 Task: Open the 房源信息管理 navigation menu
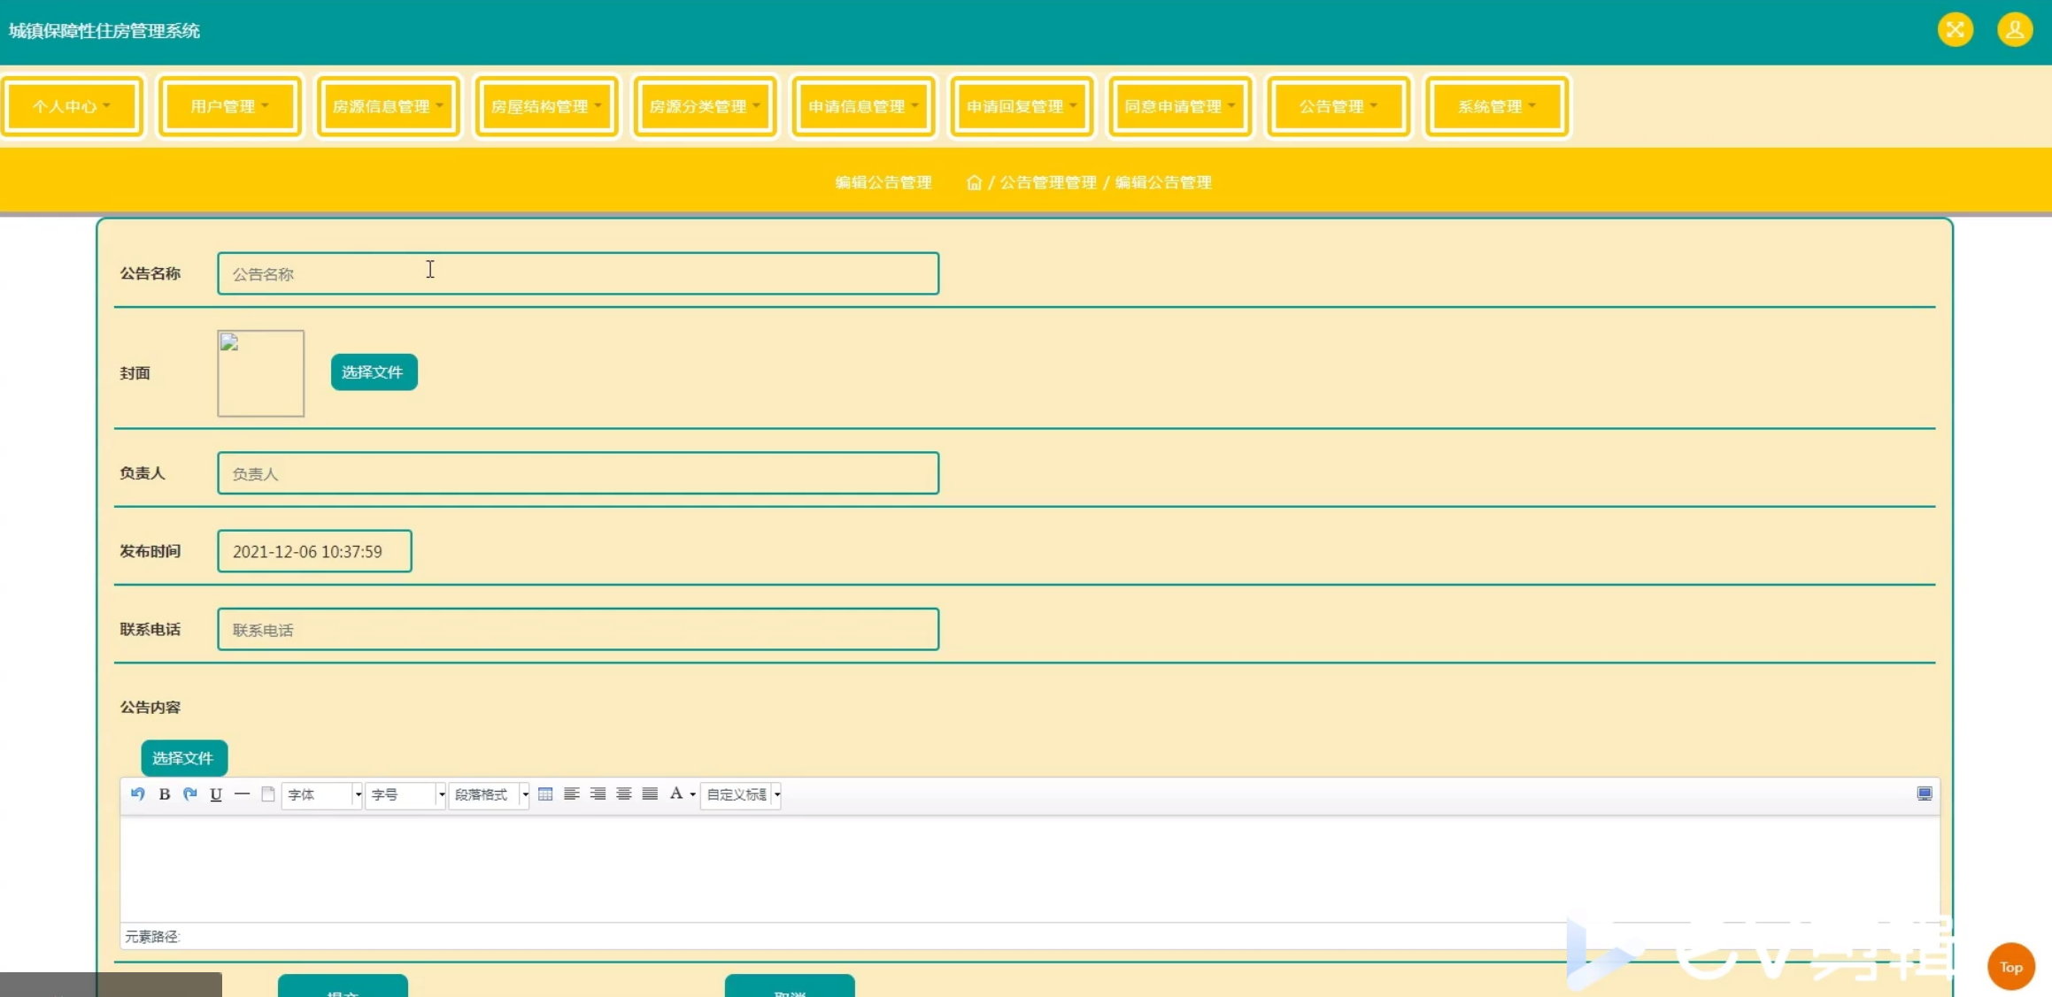point(388,106)
